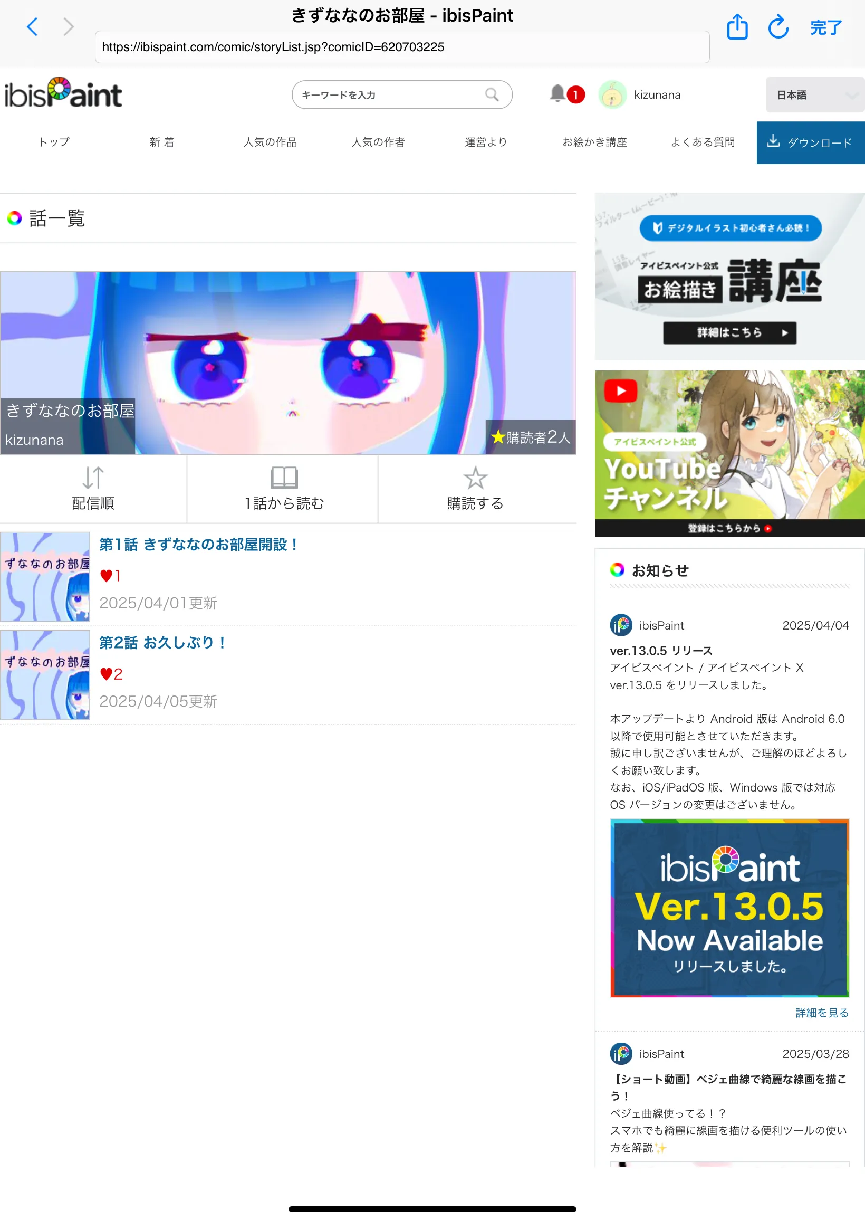Click the 詳細を見る link
This screenshot has height=1220, width=865.
[822, 1013]
